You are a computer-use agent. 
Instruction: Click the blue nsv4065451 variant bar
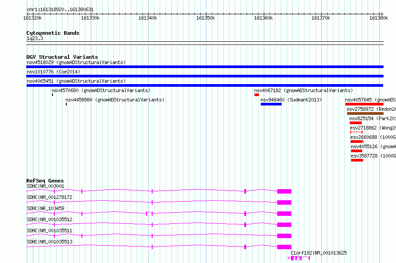coord(205,85)
